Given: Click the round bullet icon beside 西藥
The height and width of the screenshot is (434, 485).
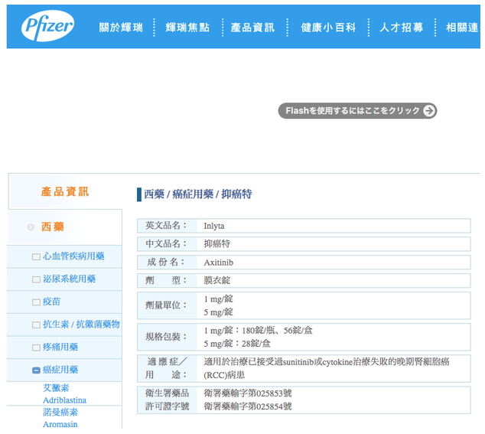Looking at the screenshot, I should point(31,227).
